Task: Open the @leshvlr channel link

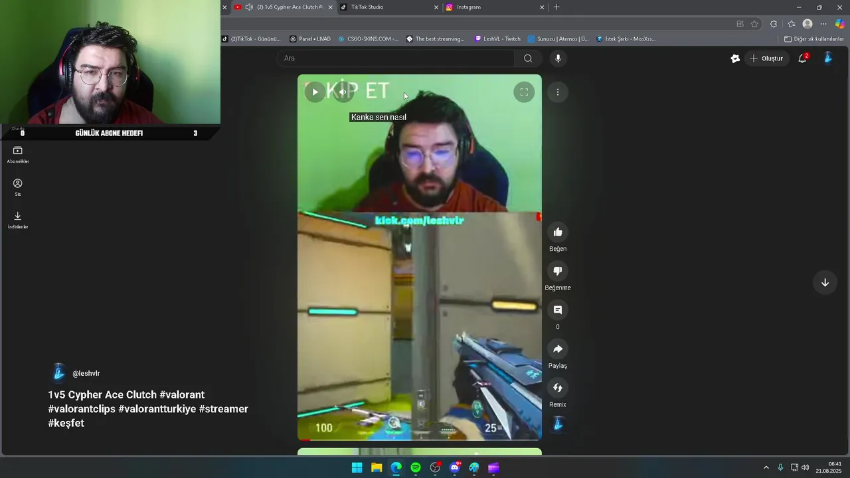Action: [x=86, y=374]
